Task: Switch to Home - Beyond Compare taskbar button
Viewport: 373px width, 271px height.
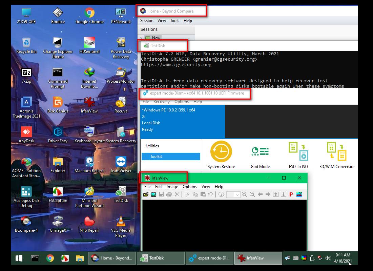Action: [x=112, y=258]
